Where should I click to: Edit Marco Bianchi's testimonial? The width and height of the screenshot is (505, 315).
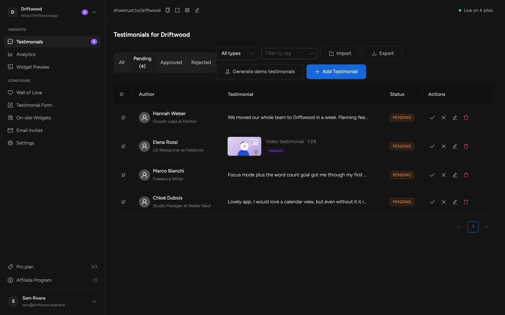pos(455,175)
